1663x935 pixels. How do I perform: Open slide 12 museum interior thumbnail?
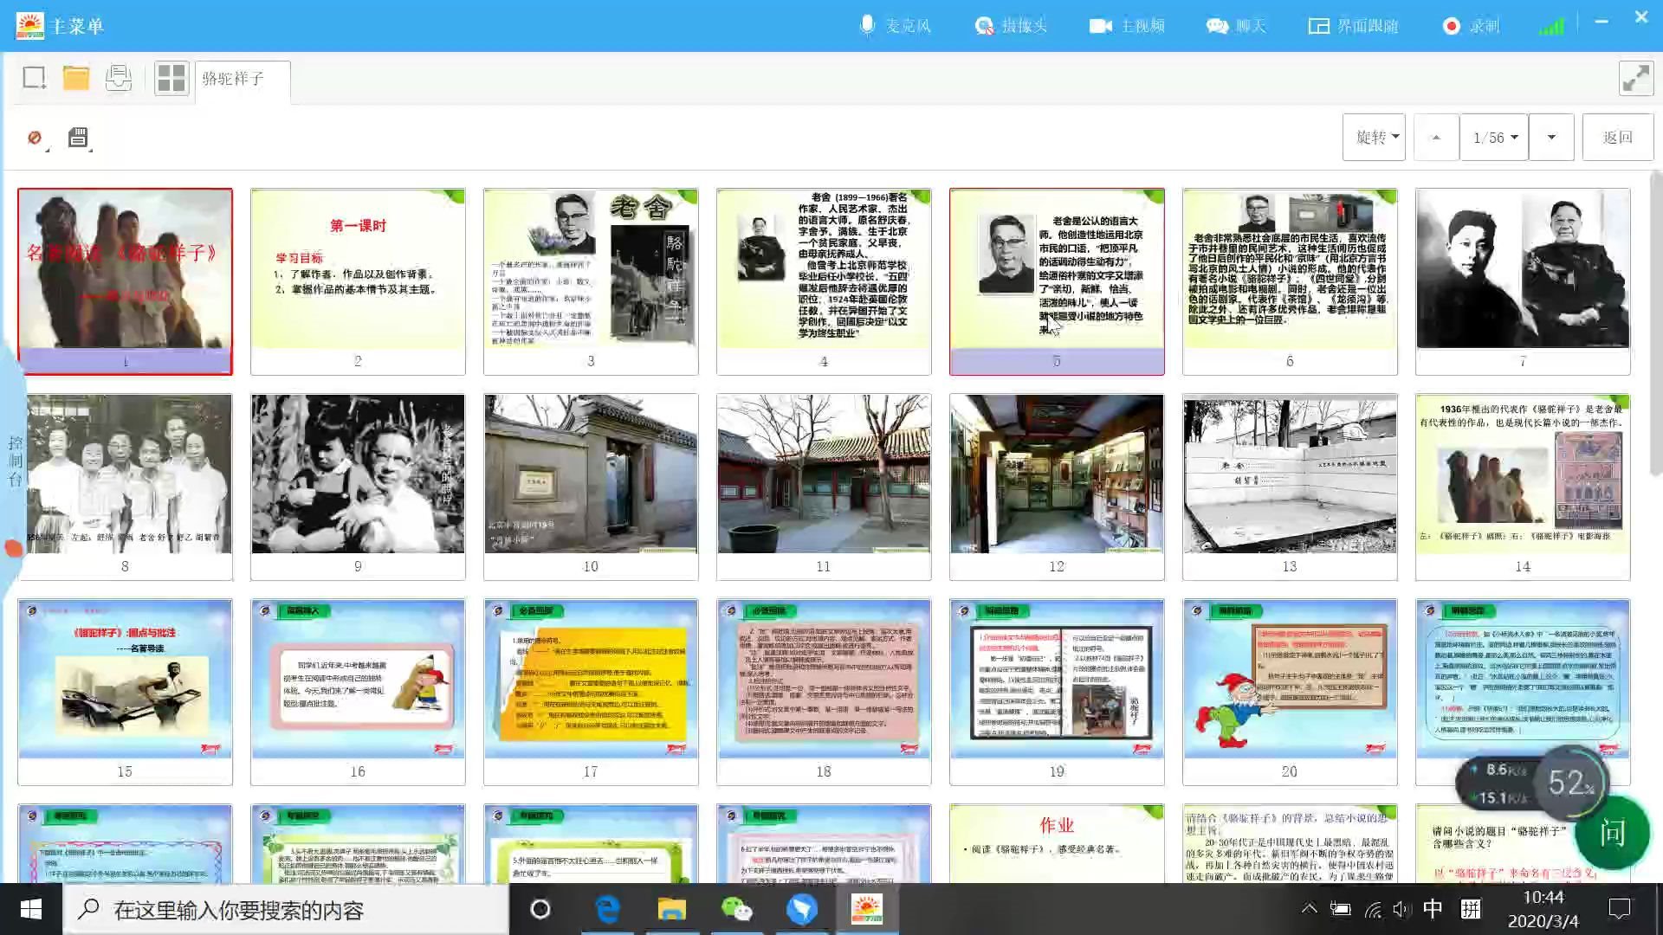tap(1057, 487)
